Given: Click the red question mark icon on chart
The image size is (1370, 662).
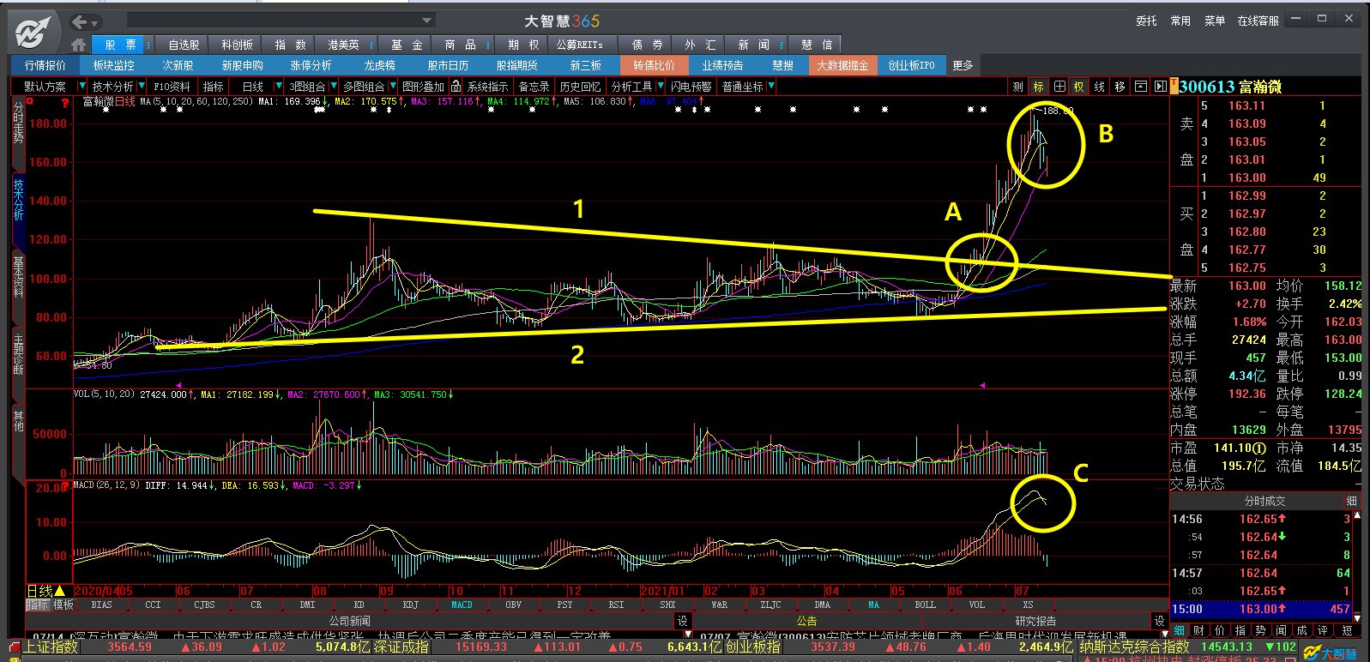Looking at the screenshot, I should 64,103.
